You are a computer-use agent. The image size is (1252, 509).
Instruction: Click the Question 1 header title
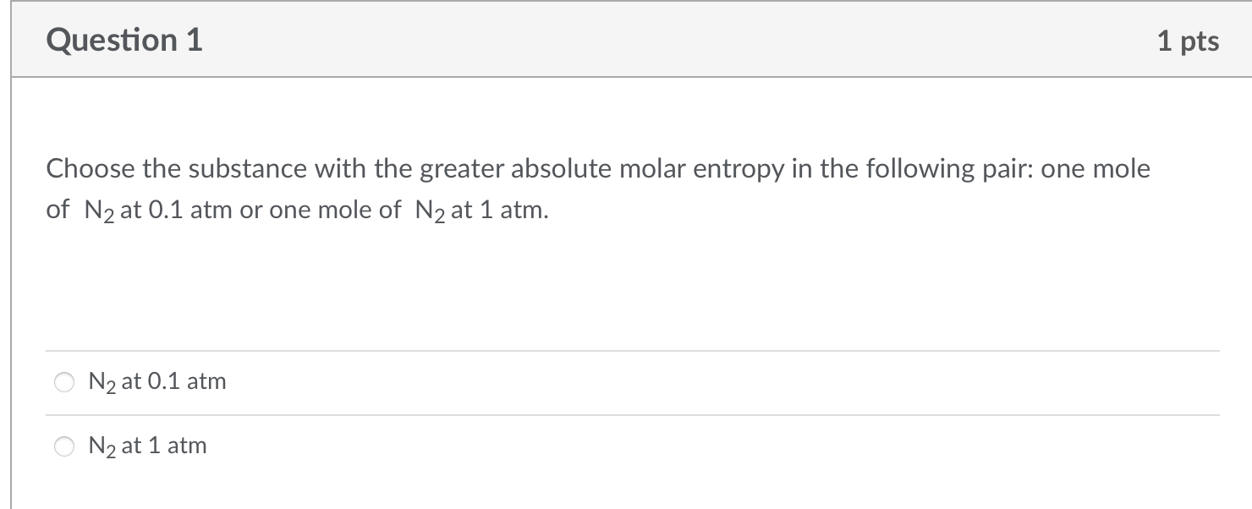pos(124,40)
